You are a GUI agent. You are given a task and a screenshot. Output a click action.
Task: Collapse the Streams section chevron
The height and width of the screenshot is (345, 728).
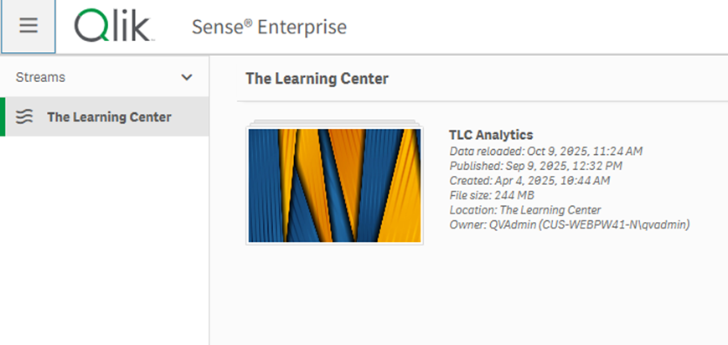coord(187,77)
